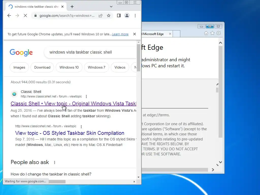Select the Windows 10 filter chip

[69, 67]
